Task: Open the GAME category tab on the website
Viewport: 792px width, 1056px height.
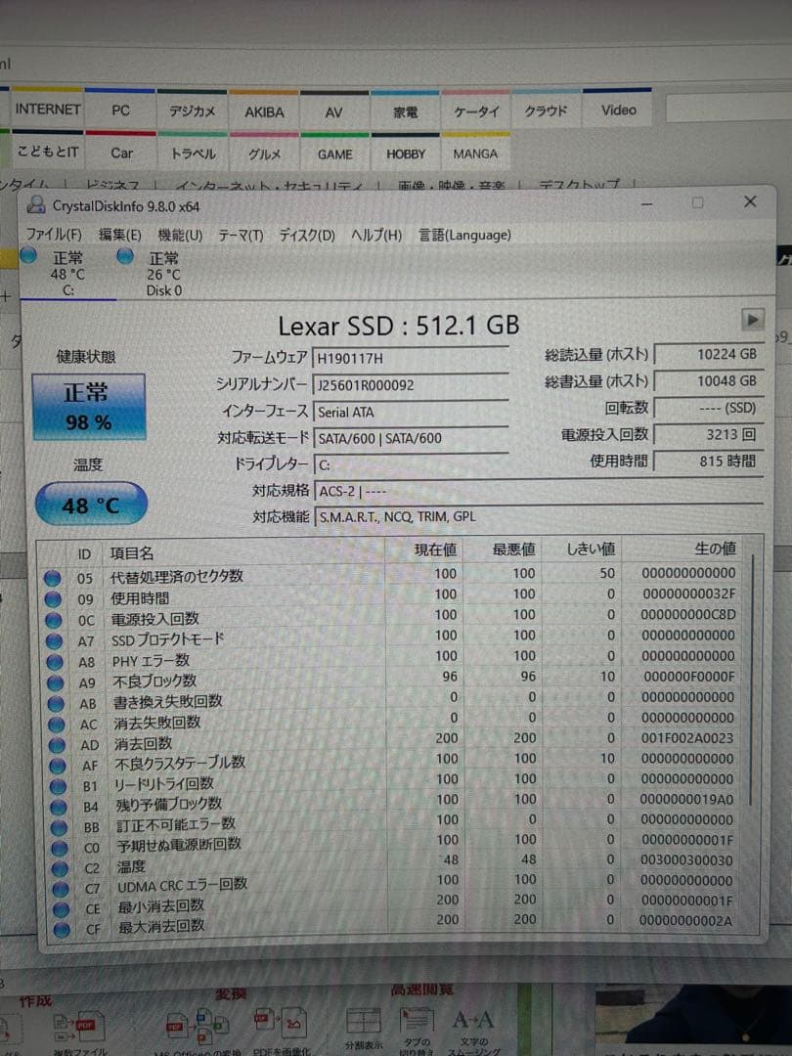Action: 334,154
